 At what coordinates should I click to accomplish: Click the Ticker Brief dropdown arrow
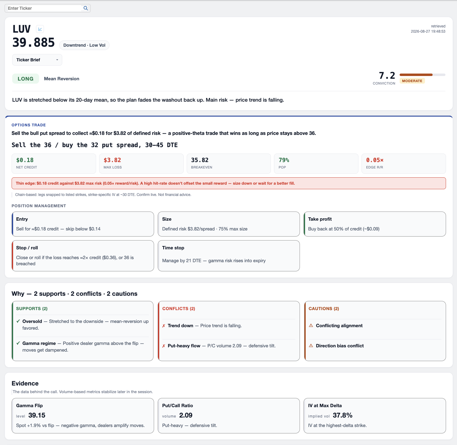(x=57, y=60)
